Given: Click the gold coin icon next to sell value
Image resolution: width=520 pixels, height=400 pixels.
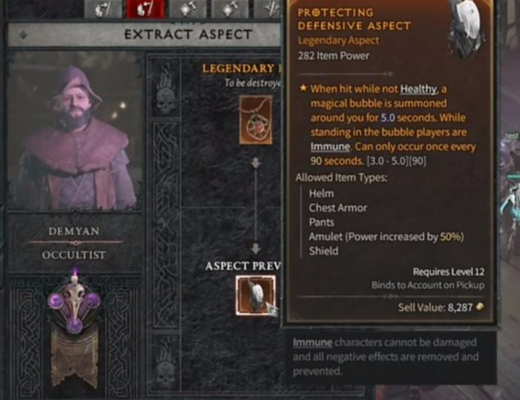Looking at the screenshot, I should pyautogui.click(x=480, y=306).
